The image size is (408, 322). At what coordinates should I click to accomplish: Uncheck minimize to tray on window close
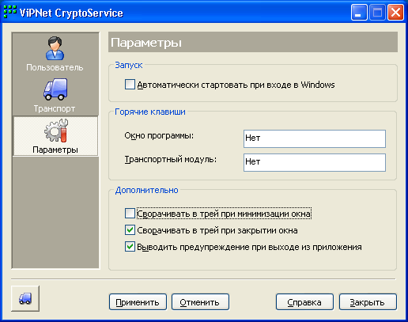[130, 230]
